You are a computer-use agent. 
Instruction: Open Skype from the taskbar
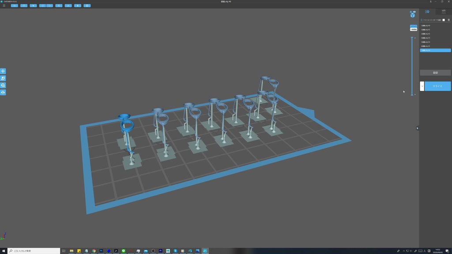click(x=175, y=251)
